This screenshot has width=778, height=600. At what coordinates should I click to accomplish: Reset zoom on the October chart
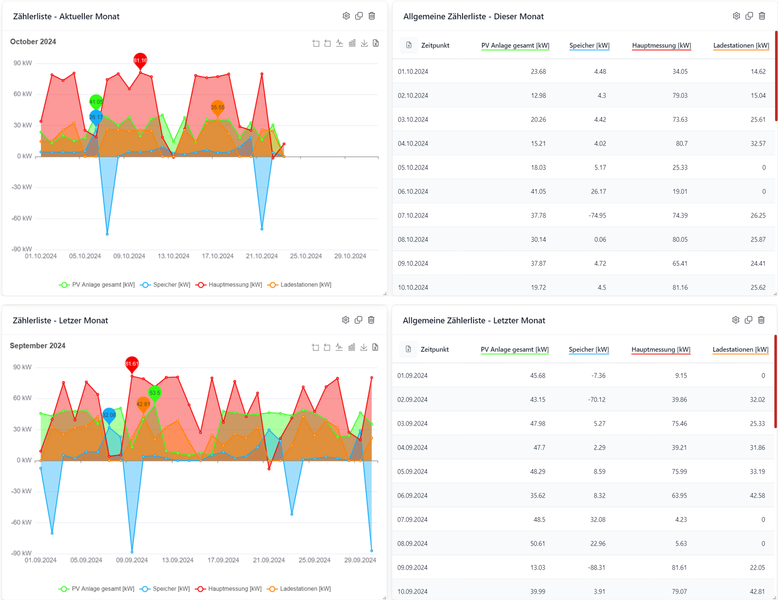(x=328, y=43)
